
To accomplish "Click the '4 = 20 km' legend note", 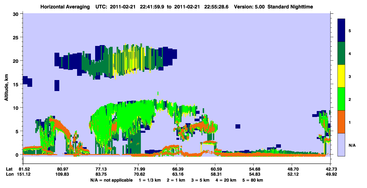I will pos(226,180).
